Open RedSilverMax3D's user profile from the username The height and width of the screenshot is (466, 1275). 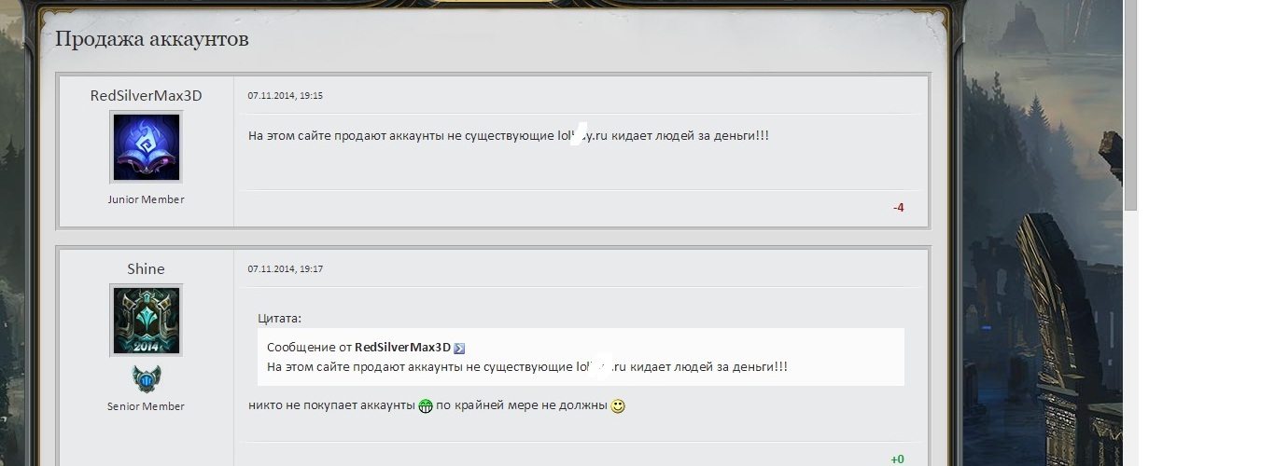(146, 96)
